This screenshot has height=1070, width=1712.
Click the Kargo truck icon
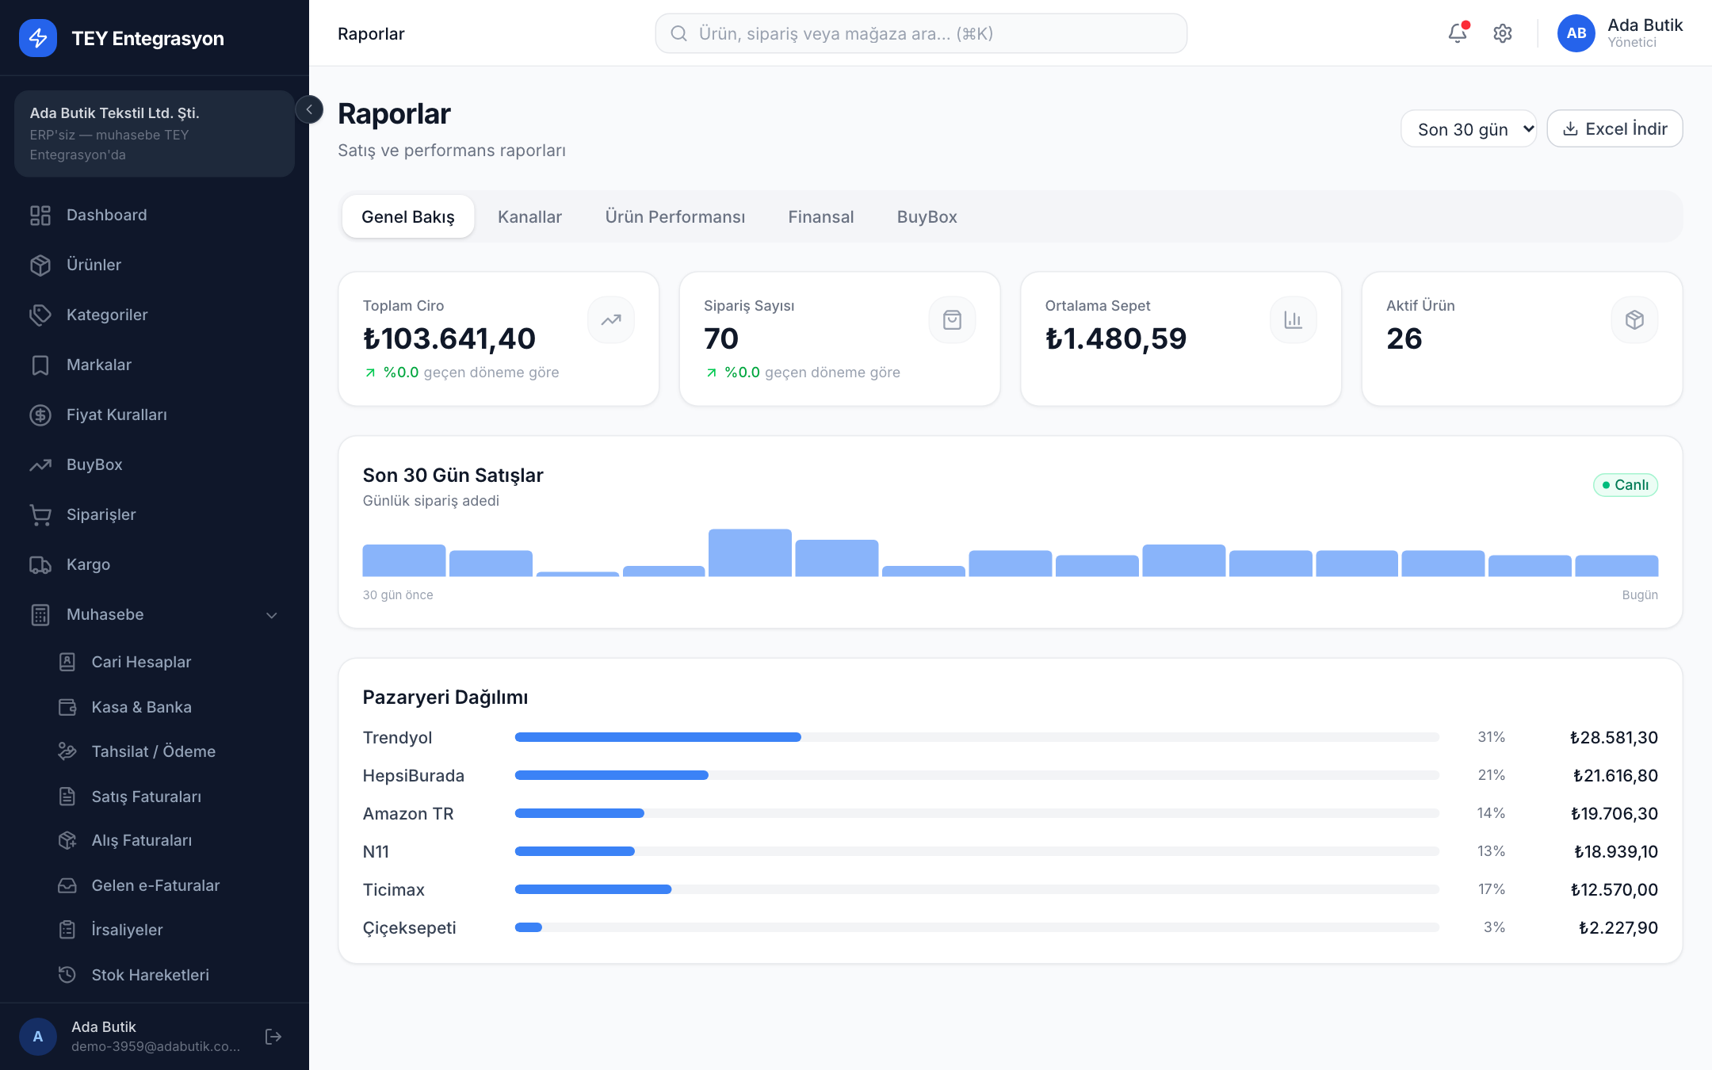pyautogui.click(x=40, y=565)
